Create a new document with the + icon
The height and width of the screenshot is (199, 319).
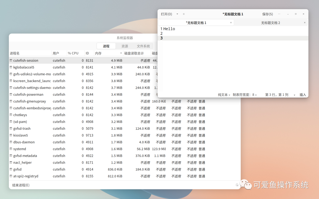tap(183, 14)
